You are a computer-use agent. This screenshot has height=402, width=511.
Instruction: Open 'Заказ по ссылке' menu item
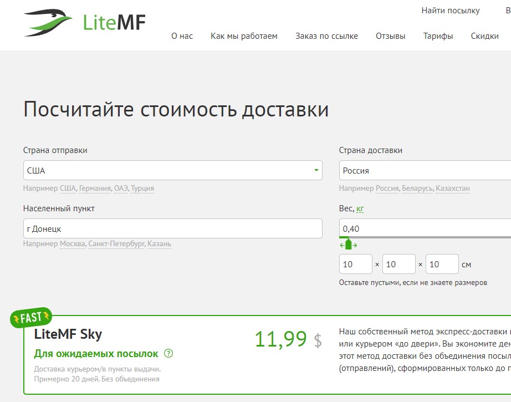pyautogui.click(x=326, y=36)
